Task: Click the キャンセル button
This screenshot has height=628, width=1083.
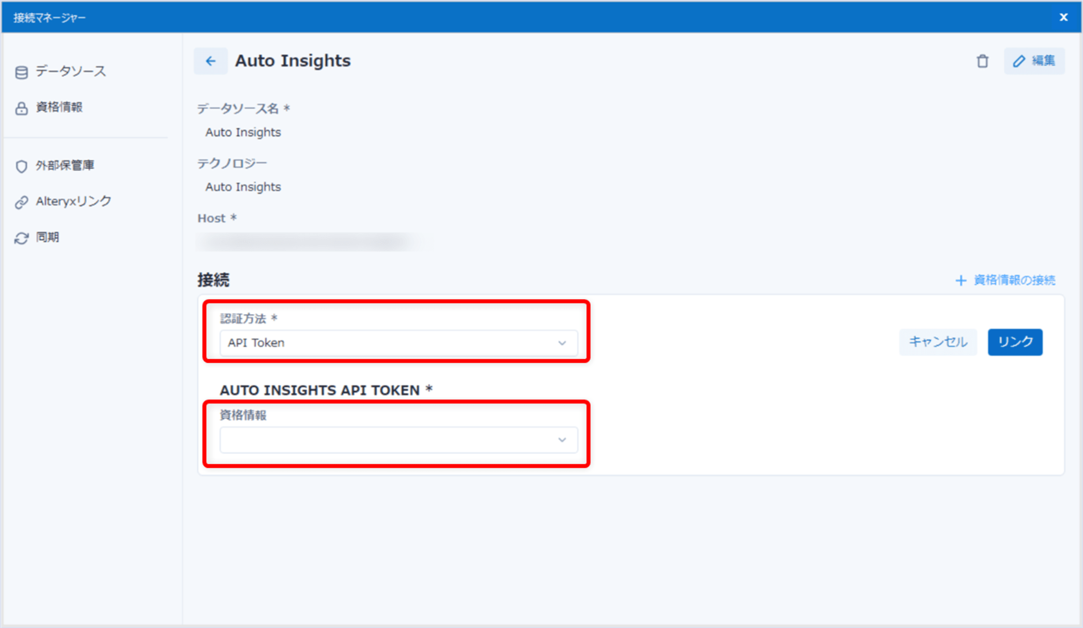Action: (938, 342)
